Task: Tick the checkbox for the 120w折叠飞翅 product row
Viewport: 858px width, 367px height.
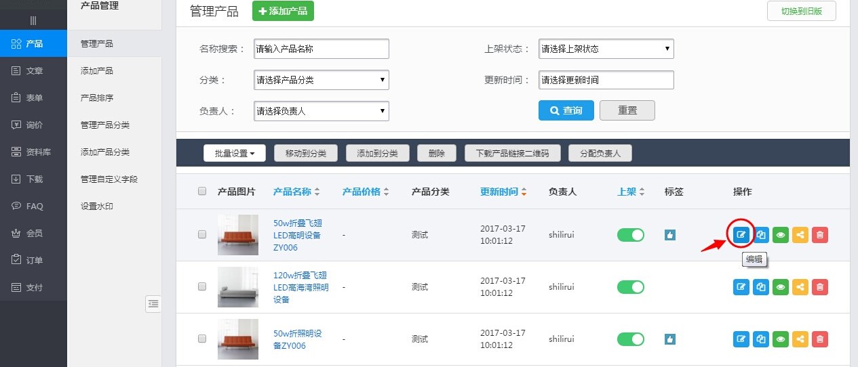Action: point(202,287)
